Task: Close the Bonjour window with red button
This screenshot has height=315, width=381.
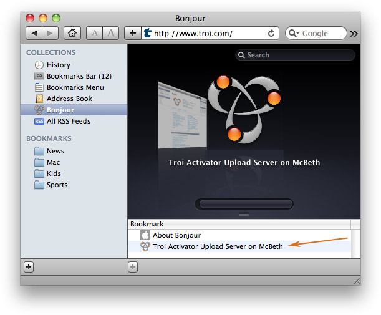Action: (30, 18)
